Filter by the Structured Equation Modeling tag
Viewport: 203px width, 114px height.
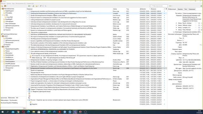click(x=9, y=103)
